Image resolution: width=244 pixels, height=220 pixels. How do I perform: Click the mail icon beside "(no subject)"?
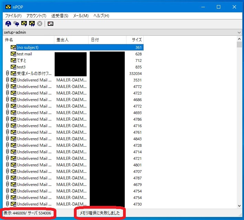(13, 47)
